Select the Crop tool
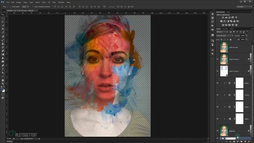The width and height of the screenshot is (254, 143). click(x=3, y=29)
